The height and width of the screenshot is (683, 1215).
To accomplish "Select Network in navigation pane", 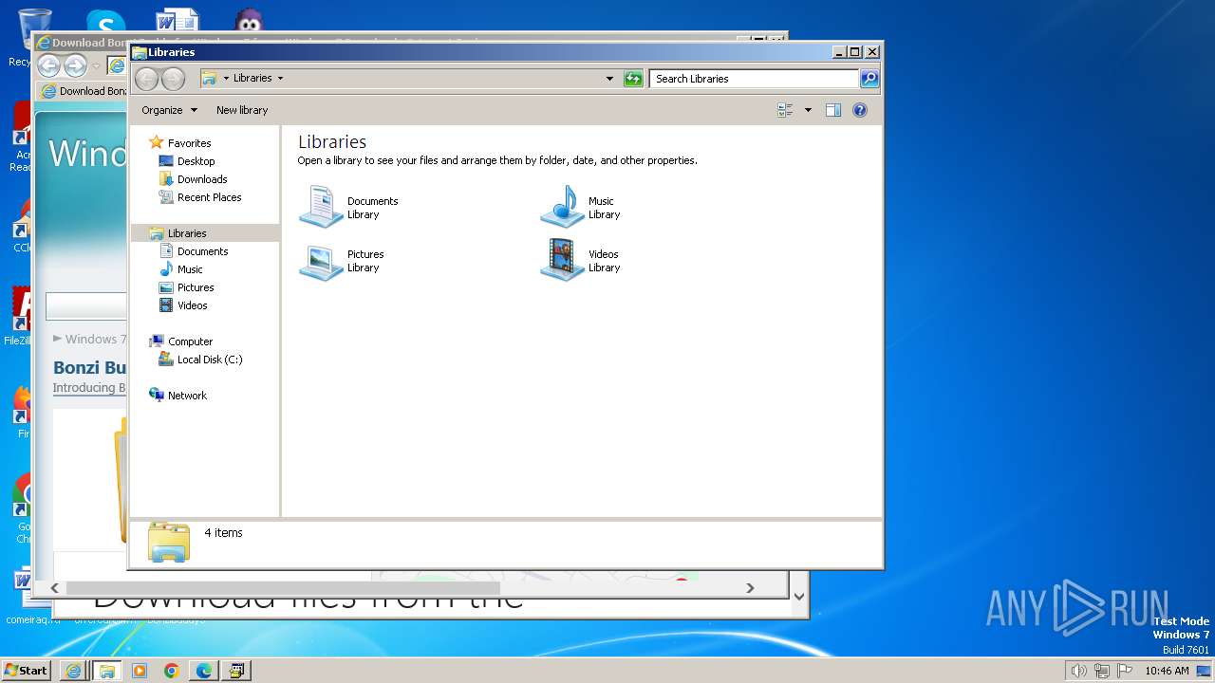I will [x=178, y=396].
